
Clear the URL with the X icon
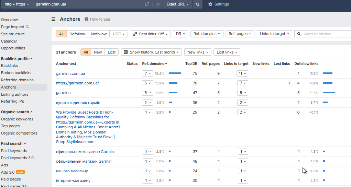158,4
